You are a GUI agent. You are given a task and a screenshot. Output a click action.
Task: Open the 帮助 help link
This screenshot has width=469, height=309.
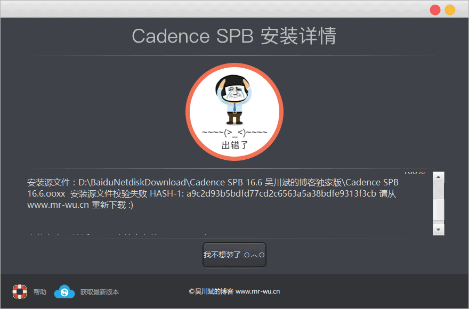[x=40, y=292]
